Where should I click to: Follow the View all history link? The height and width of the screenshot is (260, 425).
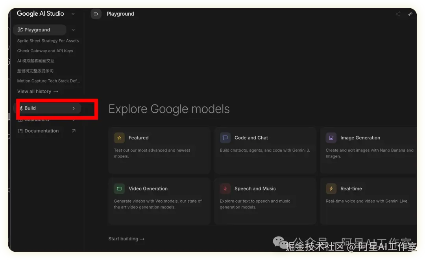coord(38,92)
